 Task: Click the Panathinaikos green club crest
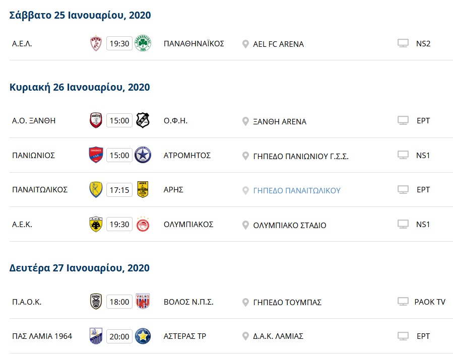[x=143, y=43]
